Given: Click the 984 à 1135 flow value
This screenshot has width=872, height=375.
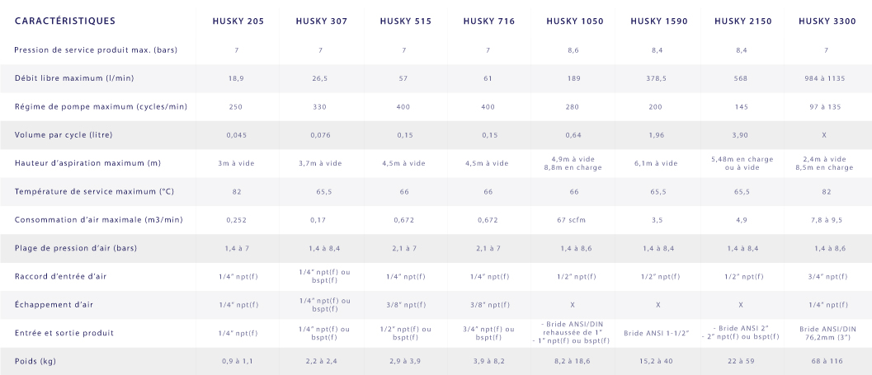Looking at the screenshot, I should tap(826, 79).
